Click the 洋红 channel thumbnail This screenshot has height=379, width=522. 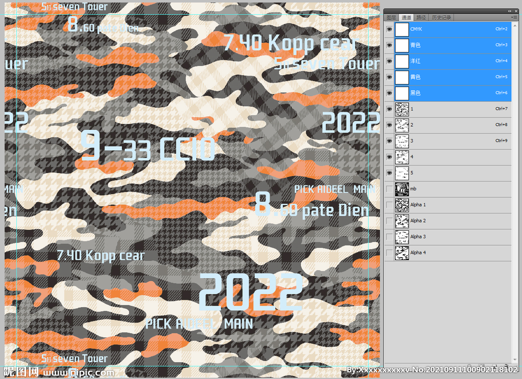pos(402,61)
